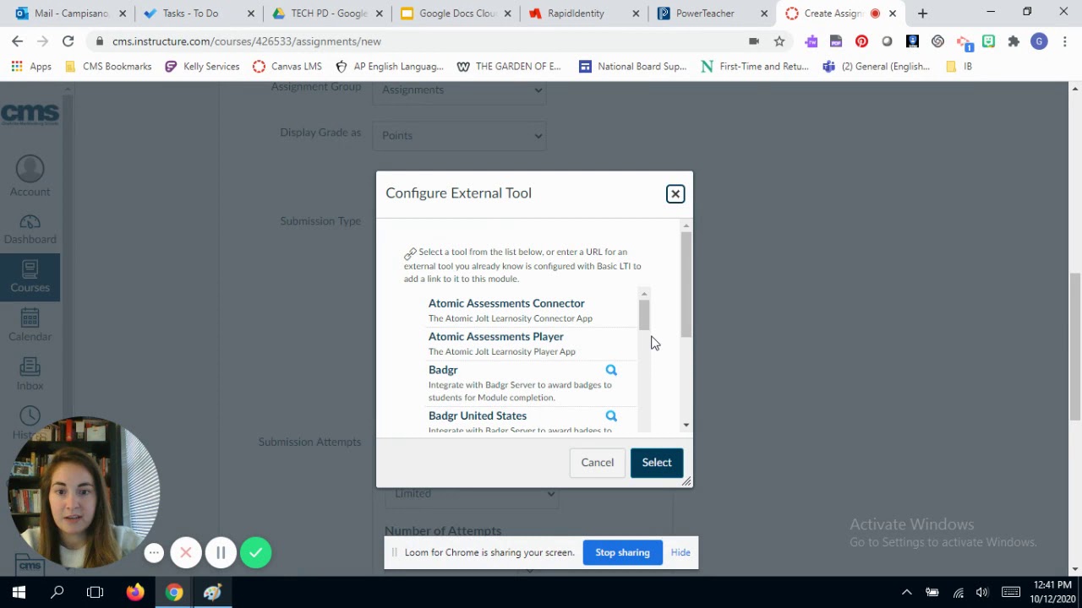This screenshot has height=608, width=1082.
Task: Click the address bar URL
Action: [x=246, y=41]
